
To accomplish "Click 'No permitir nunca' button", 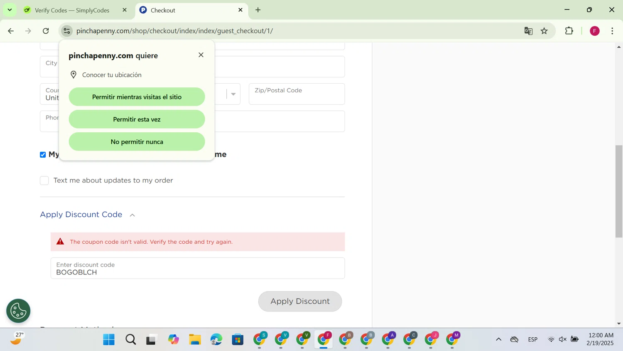I will 137,142.
